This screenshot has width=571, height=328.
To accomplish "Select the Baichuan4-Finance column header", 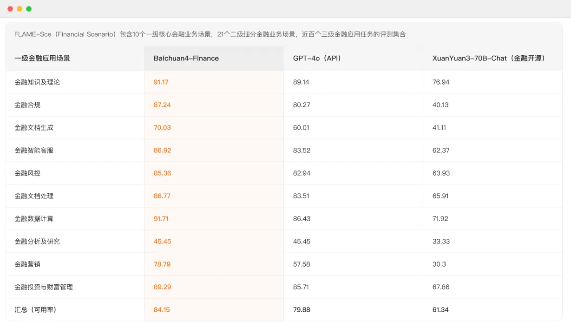I will (186, 58).
